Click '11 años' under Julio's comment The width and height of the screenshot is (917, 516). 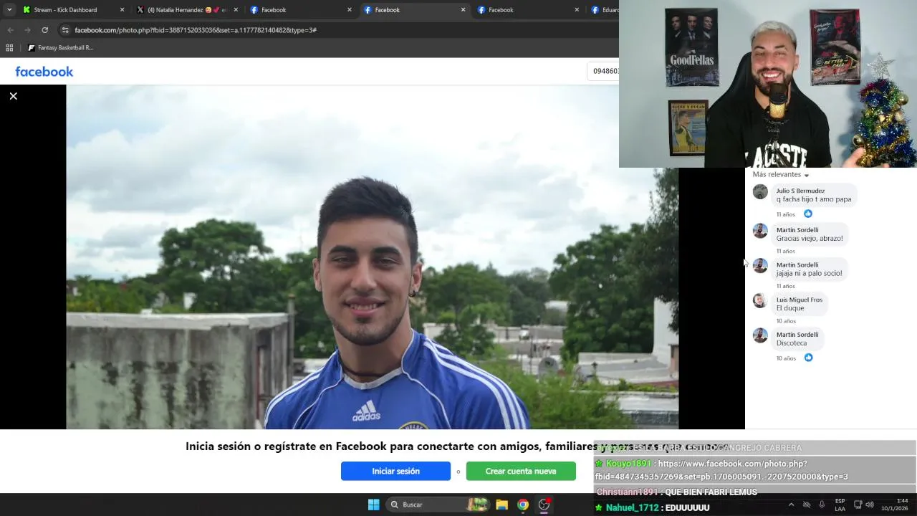pyautogui.click(x=785, y=214)
